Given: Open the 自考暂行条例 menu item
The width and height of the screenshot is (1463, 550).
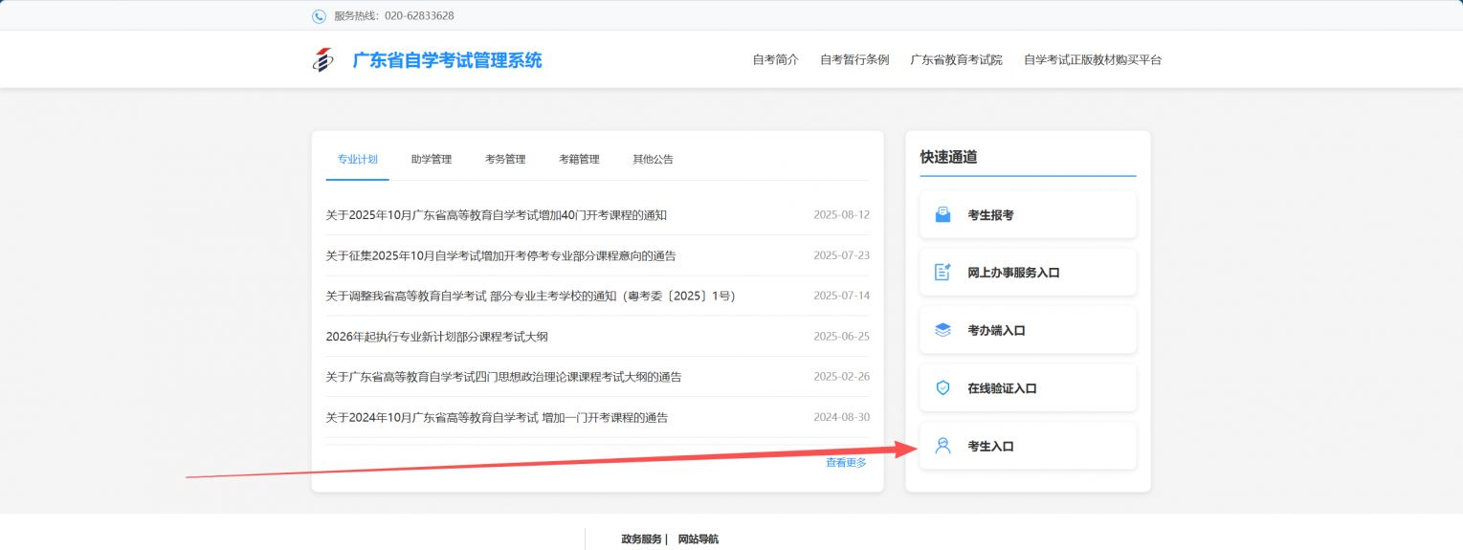Looking at the screenshot, I should click(854, 60).
